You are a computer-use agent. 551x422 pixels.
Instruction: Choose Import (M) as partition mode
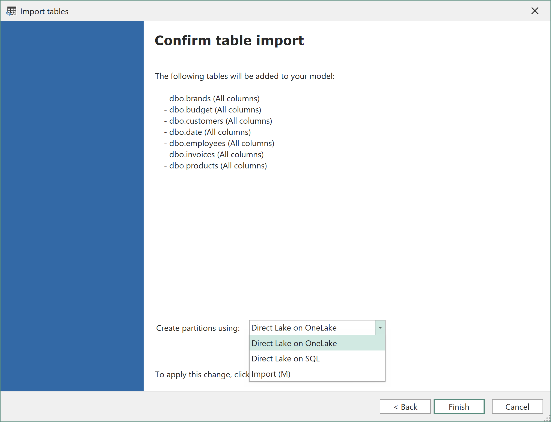271,374
